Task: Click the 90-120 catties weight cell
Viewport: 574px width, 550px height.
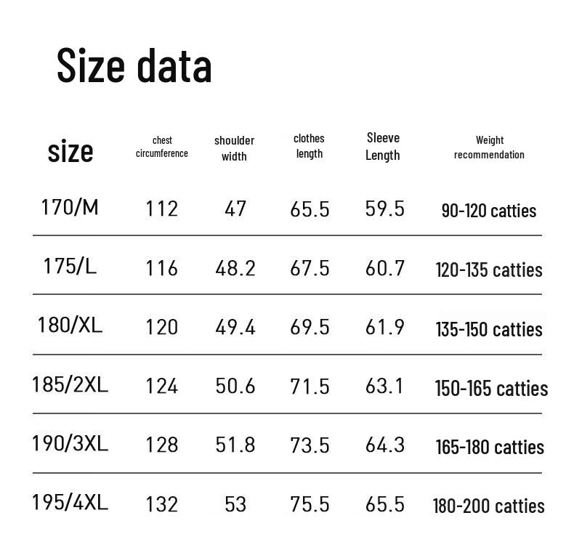Action: 488,211
